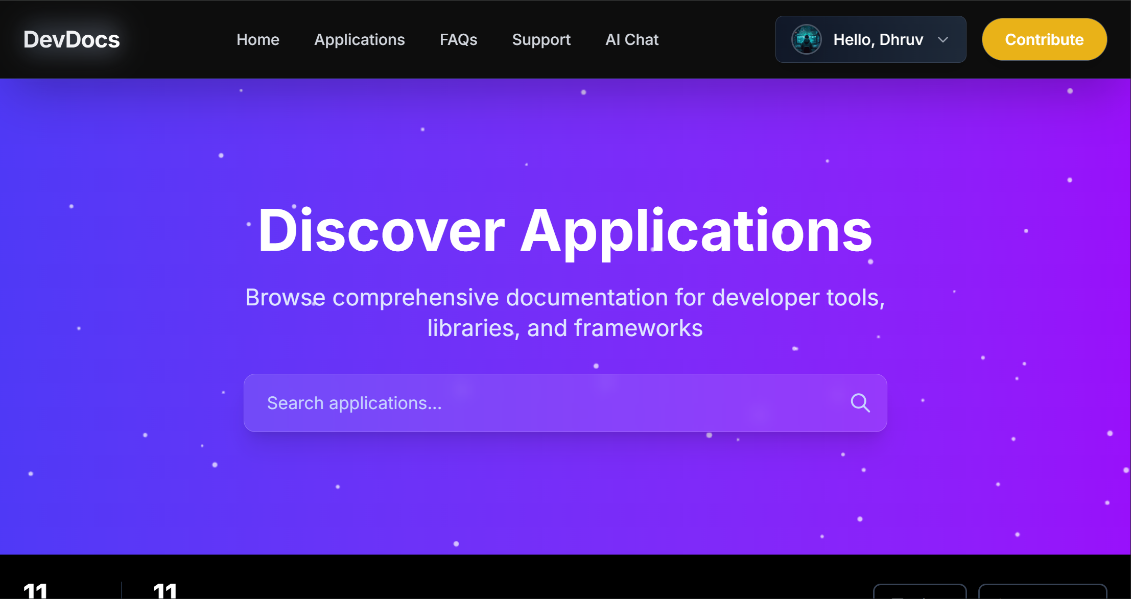Click the magnifying glass search icon
The image size is (1131, 599).
pos(860,403)
